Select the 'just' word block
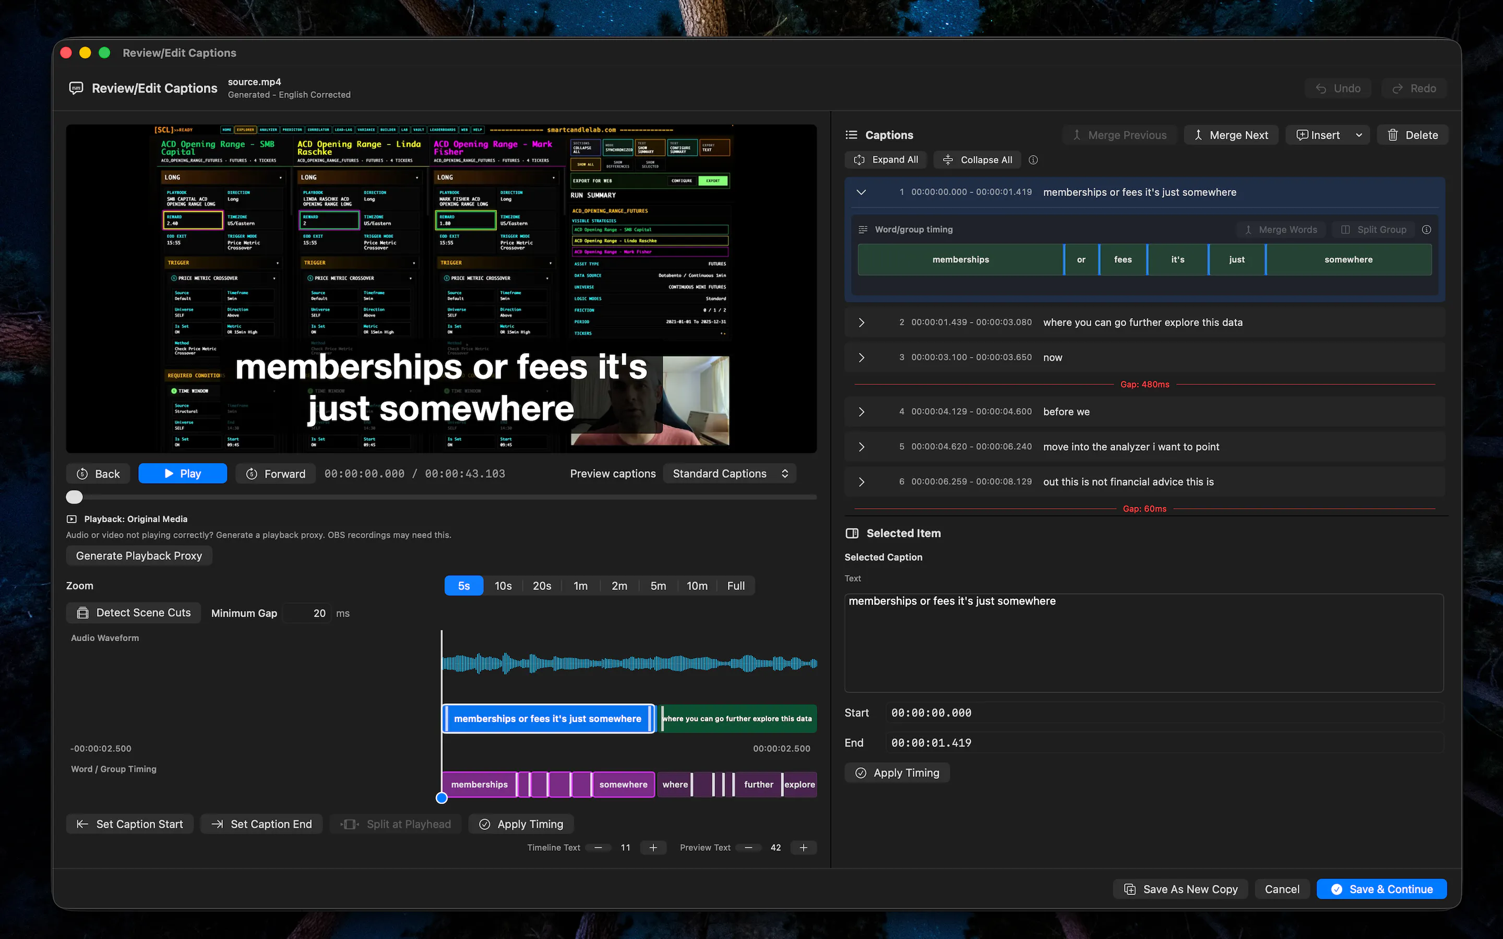The image size is (1503, 939). point(1236,260)
